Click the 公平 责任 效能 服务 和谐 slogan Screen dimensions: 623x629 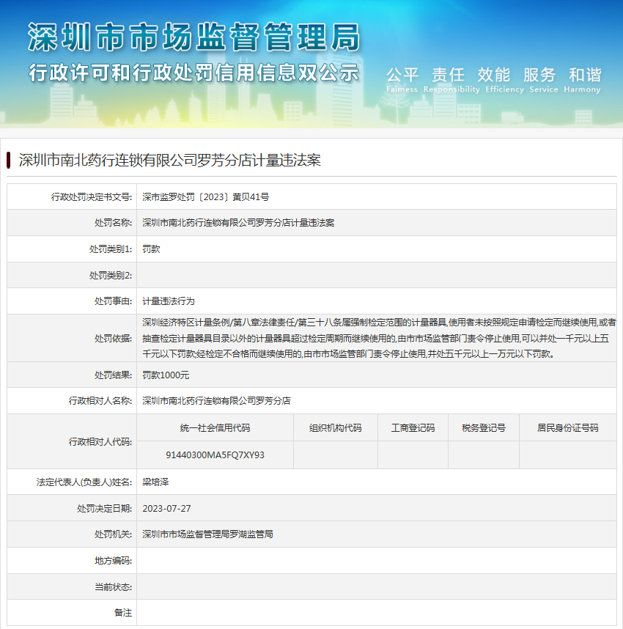coord(493,75)
